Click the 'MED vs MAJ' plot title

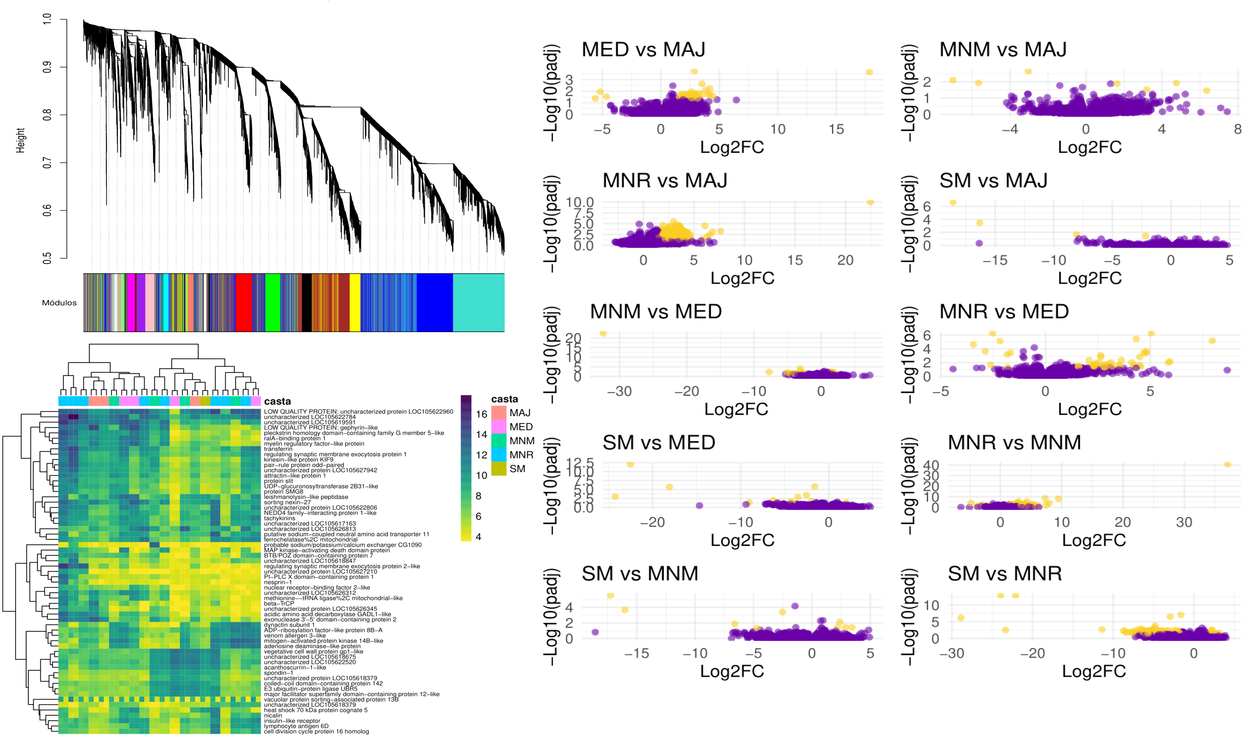pos(643,50)
